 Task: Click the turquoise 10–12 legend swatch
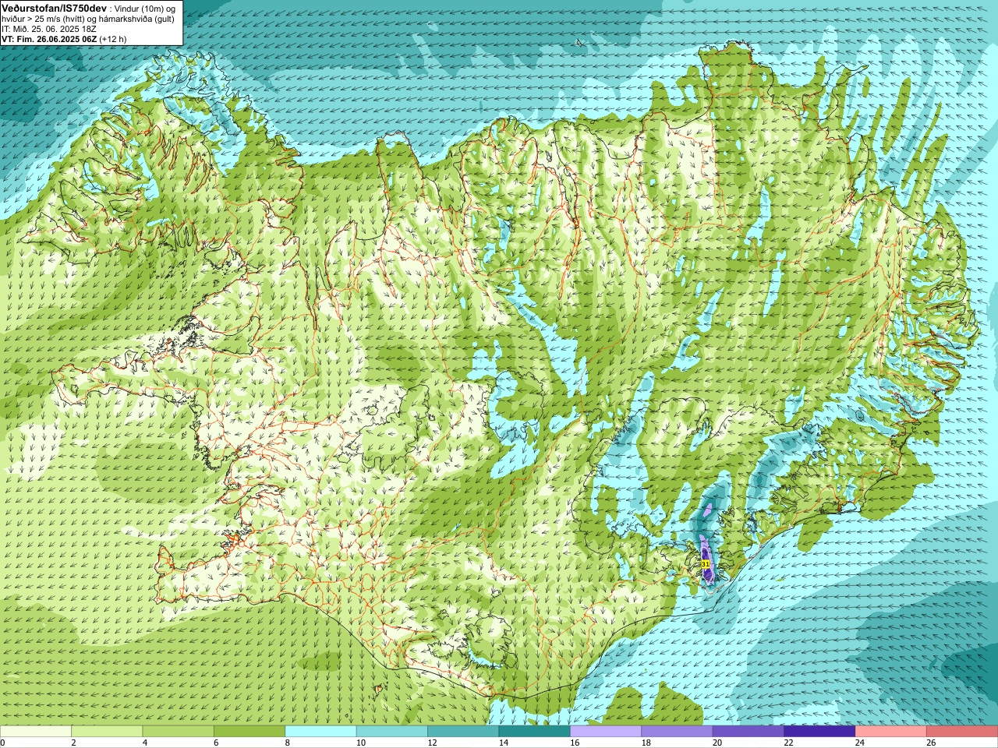[x=392, y=732]
